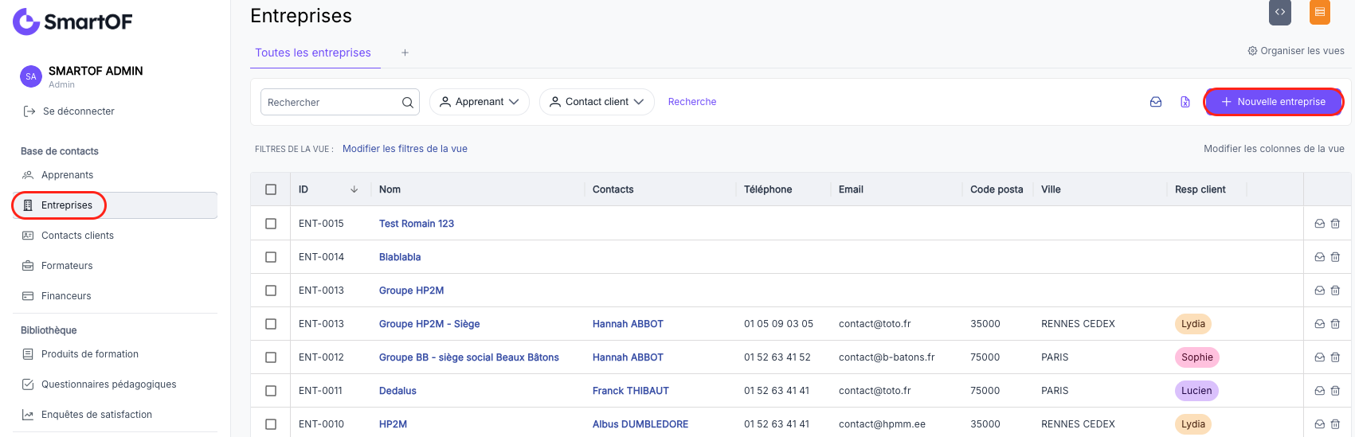The image size is (1355, 437).
Task: Click the Se déconnecter logout icon
Action: (x=29, y=111)
